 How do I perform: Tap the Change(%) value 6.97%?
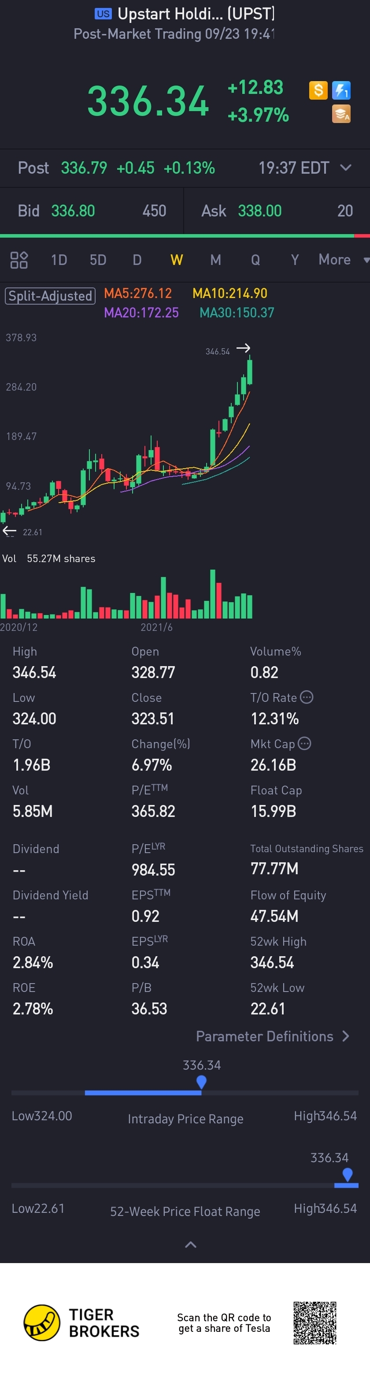152,764
